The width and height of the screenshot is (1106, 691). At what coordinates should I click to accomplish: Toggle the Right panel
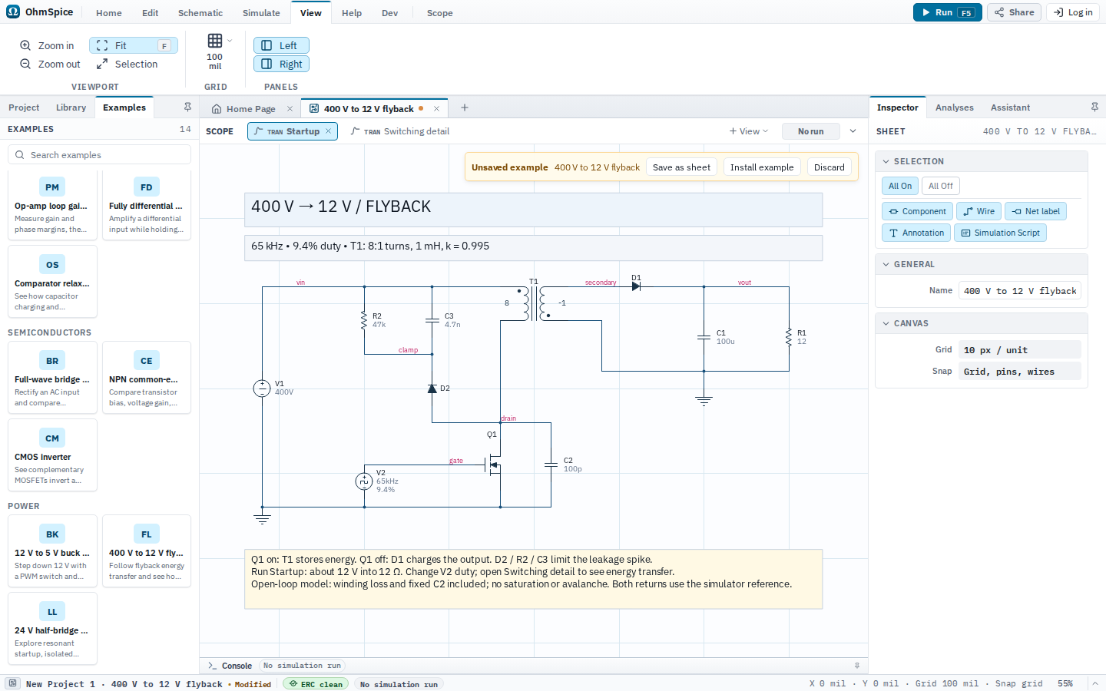coord(281,64)
